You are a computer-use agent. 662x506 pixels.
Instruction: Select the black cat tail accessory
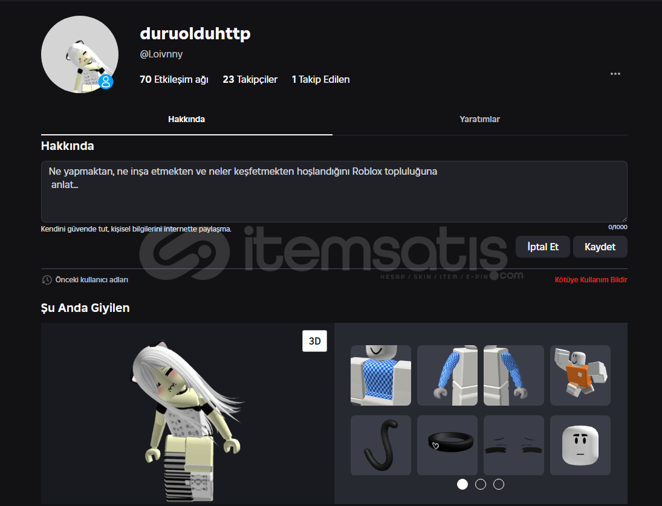[x=381, y=445]
